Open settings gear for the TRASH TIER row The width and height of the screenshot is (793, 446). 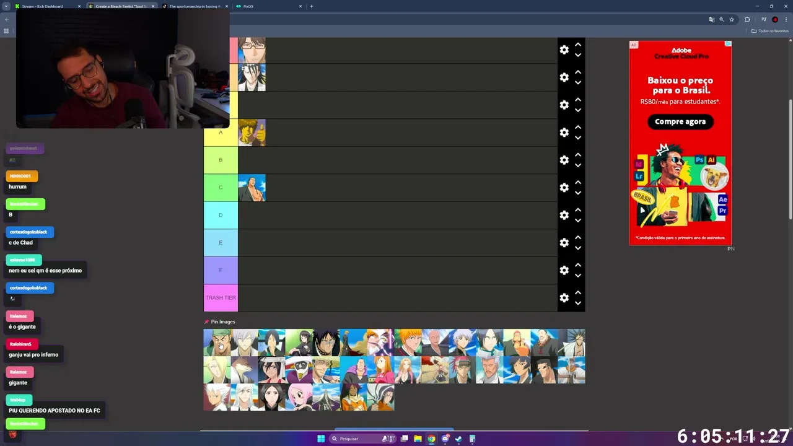(564, 298)
